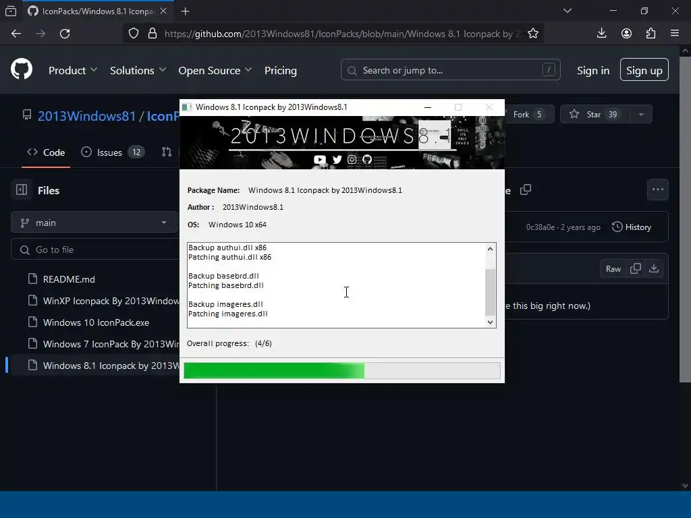Viewport: 691px width, 518px height.
Task: Copy file path icon on GitHub
Action: pos(525,190)
